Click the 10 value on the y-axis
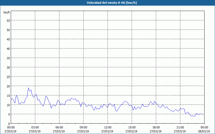Screen dimensions: 215x134 coord(8,105)
